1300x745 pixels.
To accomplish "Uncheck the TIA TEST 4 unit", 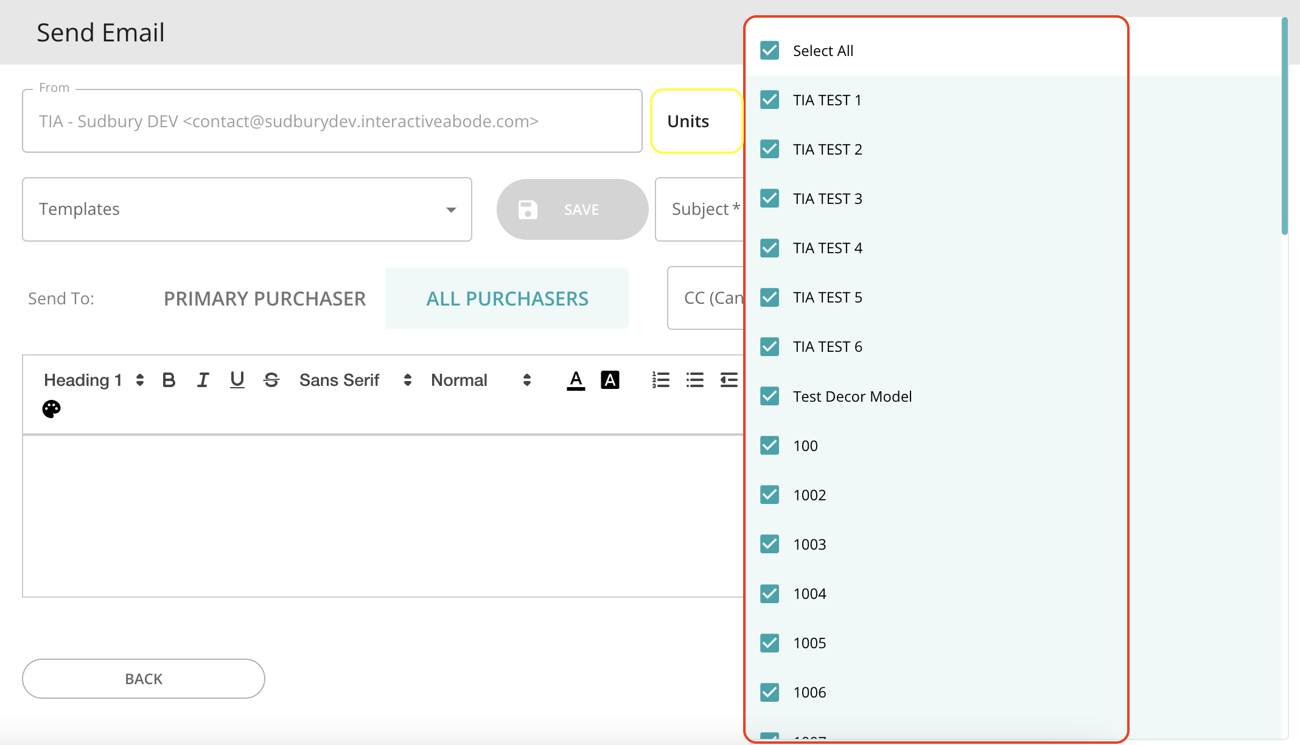I will coord(770,248).
